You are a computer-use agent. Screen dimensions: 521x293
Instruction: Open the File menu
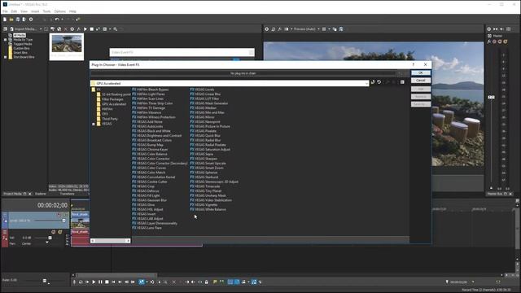[x=5, y=11]
